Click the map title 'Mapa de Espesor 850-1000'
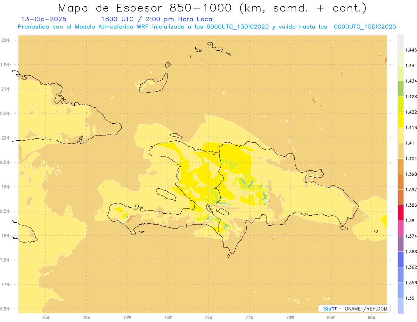The height and width of the screenshot is (322, 417). tap(145, 8)
